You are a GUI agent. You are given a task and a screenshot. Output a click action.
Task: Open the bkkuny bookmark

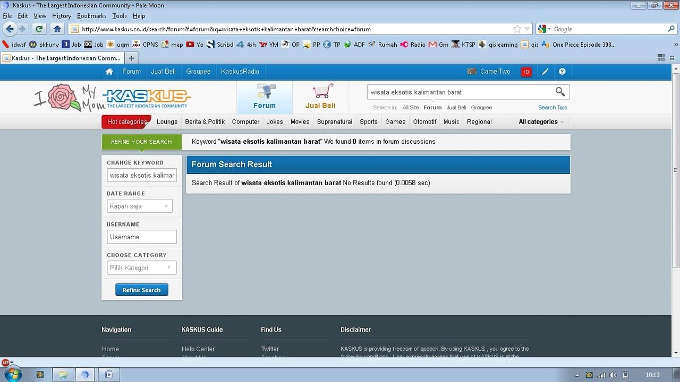pyautogui.click(x=44, y=45)
